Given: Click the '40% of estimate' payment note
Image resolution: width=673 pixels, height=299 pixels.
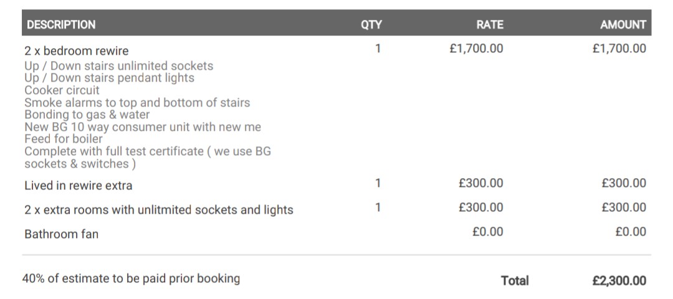Looking at the screenshot, I should [131, 278].
